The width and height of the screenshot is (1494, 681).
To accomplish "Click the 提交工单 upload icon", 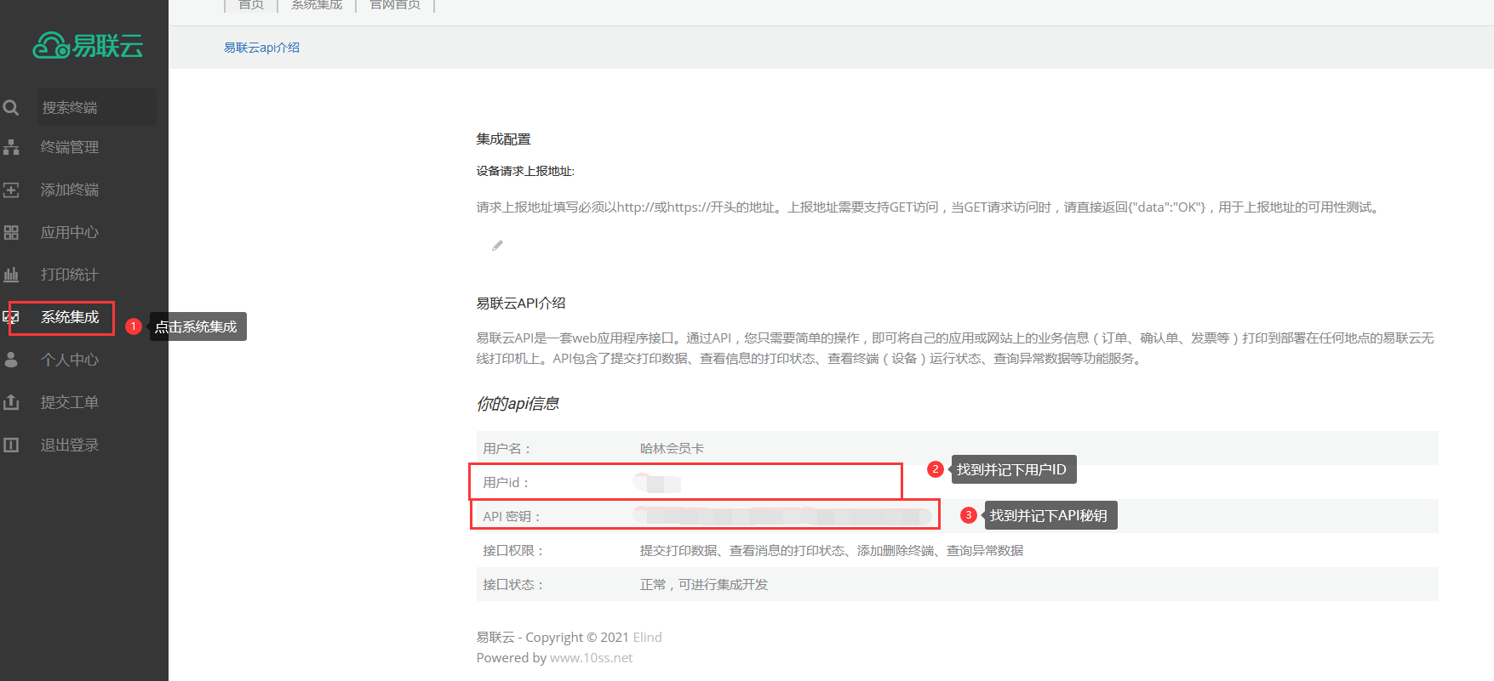I will point(11,402).
